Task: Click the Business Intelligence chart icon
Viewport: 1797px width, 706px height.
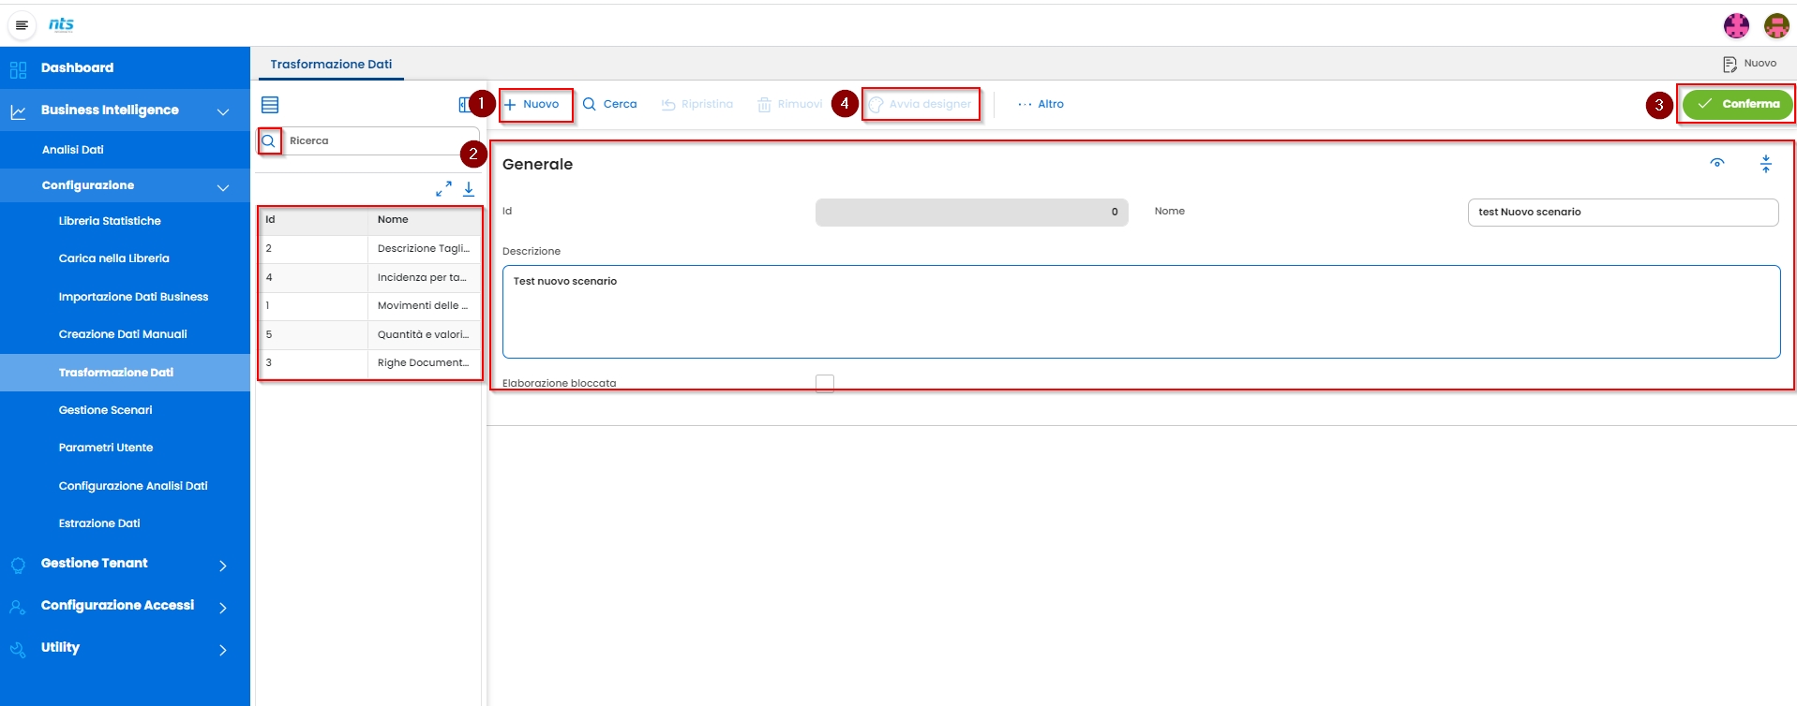Action: (x=18, y=111)
